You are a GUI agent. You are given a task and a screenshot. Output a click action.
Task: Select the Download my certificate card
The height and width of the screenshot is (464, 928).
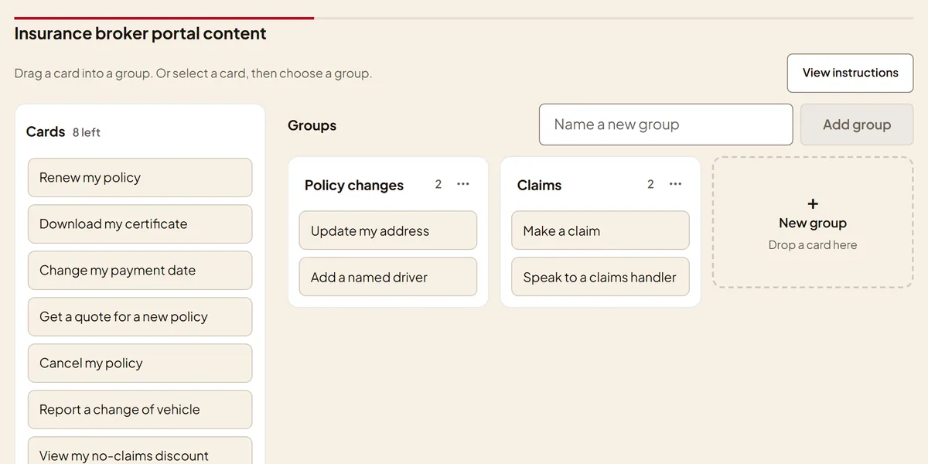[140, 224]
